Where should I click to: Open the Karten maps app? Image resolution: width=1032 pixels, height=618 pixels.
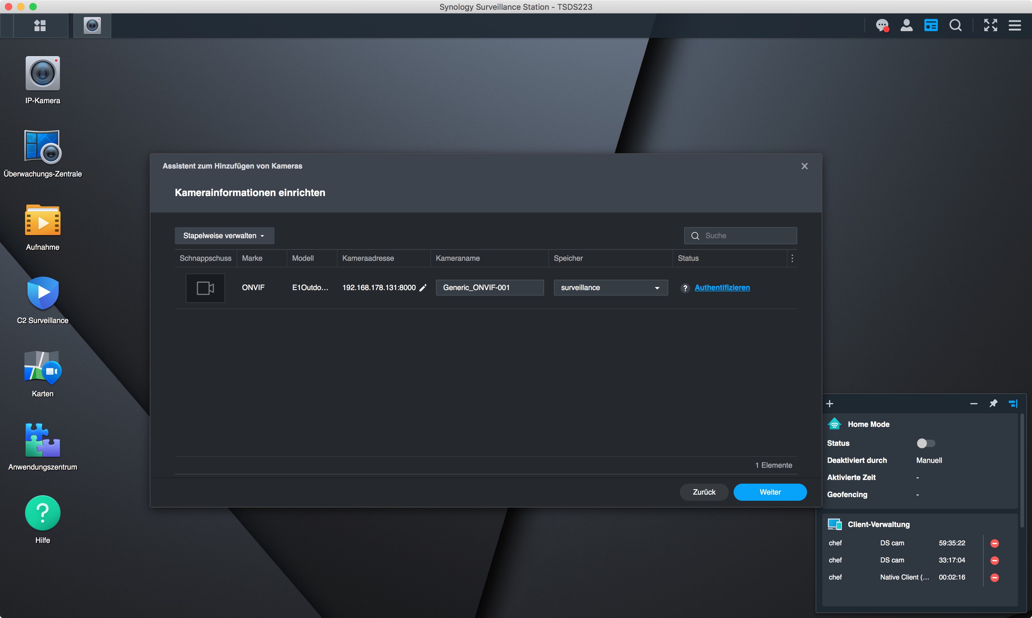coord(42,367)
